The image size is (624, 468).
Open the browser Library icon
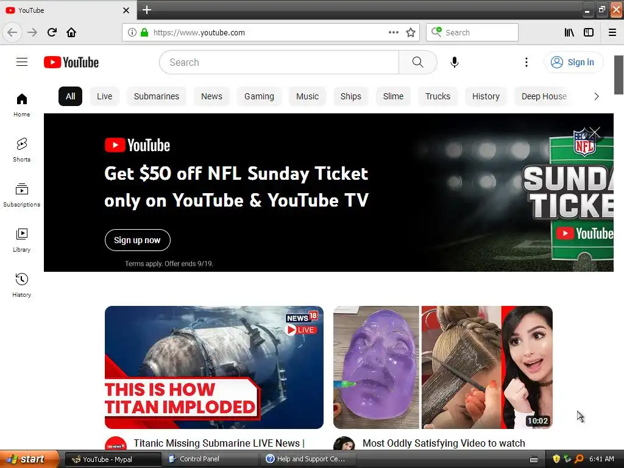pos(569,32)
